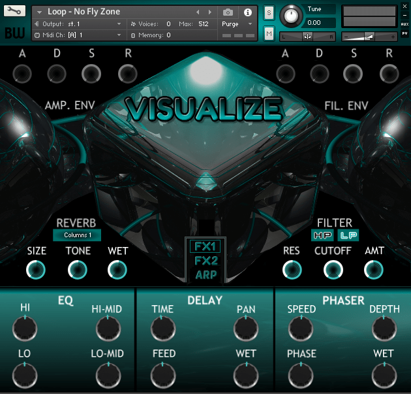The height and width of the screenshot is (394, 411).
Task: Go to the previous preset arrow
Action: 198,12
